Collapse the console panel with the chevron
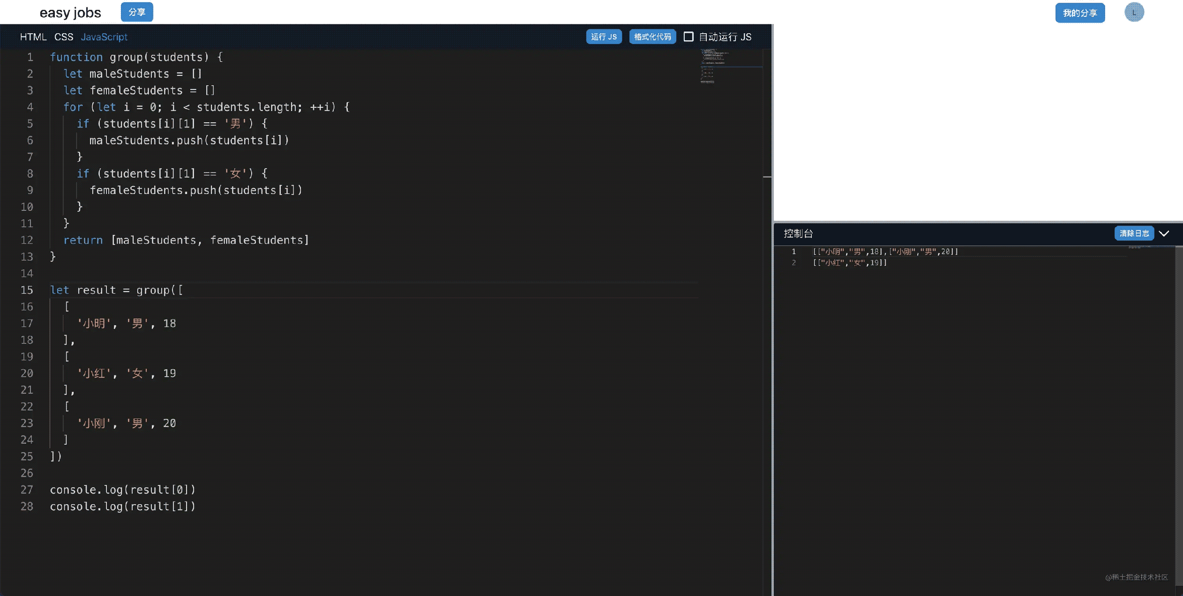The width and height of the screenshot is (1183, 596). [1164, 233]
